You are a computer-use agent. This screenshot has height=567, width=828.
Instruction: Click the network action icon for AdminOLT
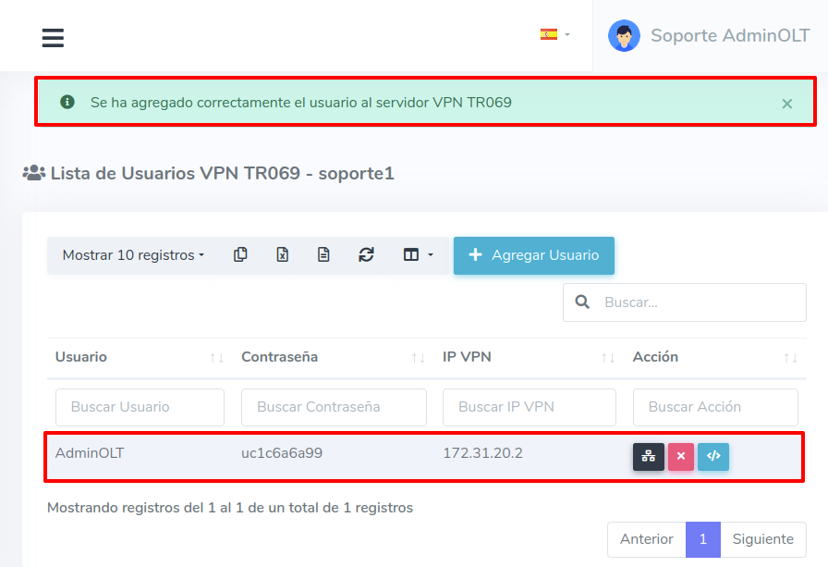(x=649, y=456)
